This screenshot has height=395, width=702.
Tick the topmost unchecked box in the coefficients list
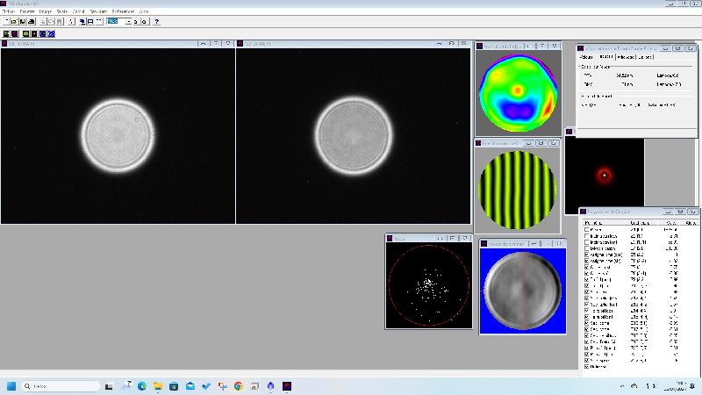tap(587, 230)
